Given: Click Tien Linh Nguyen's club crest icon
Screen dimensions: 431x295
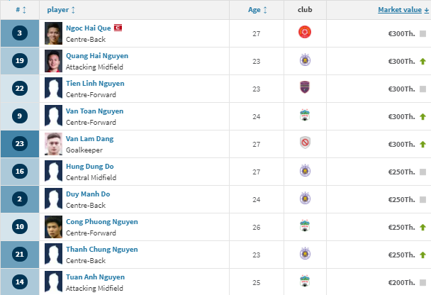Looking at the screenshot, I should pos(305,88).
